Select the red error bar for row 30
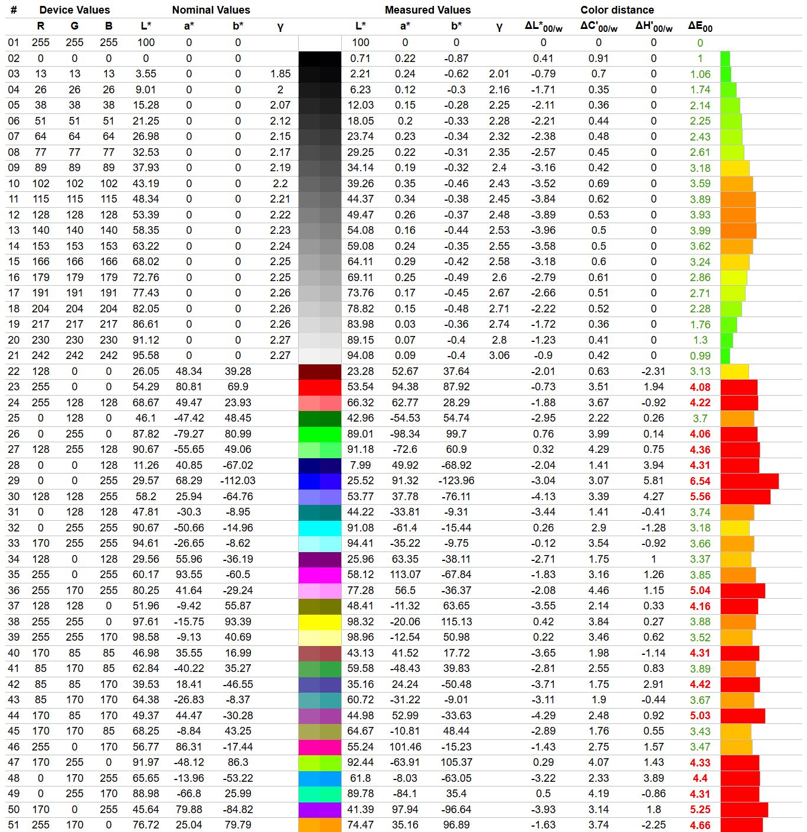The width and height of the screenshot is (807, 832). click(745, 497)
